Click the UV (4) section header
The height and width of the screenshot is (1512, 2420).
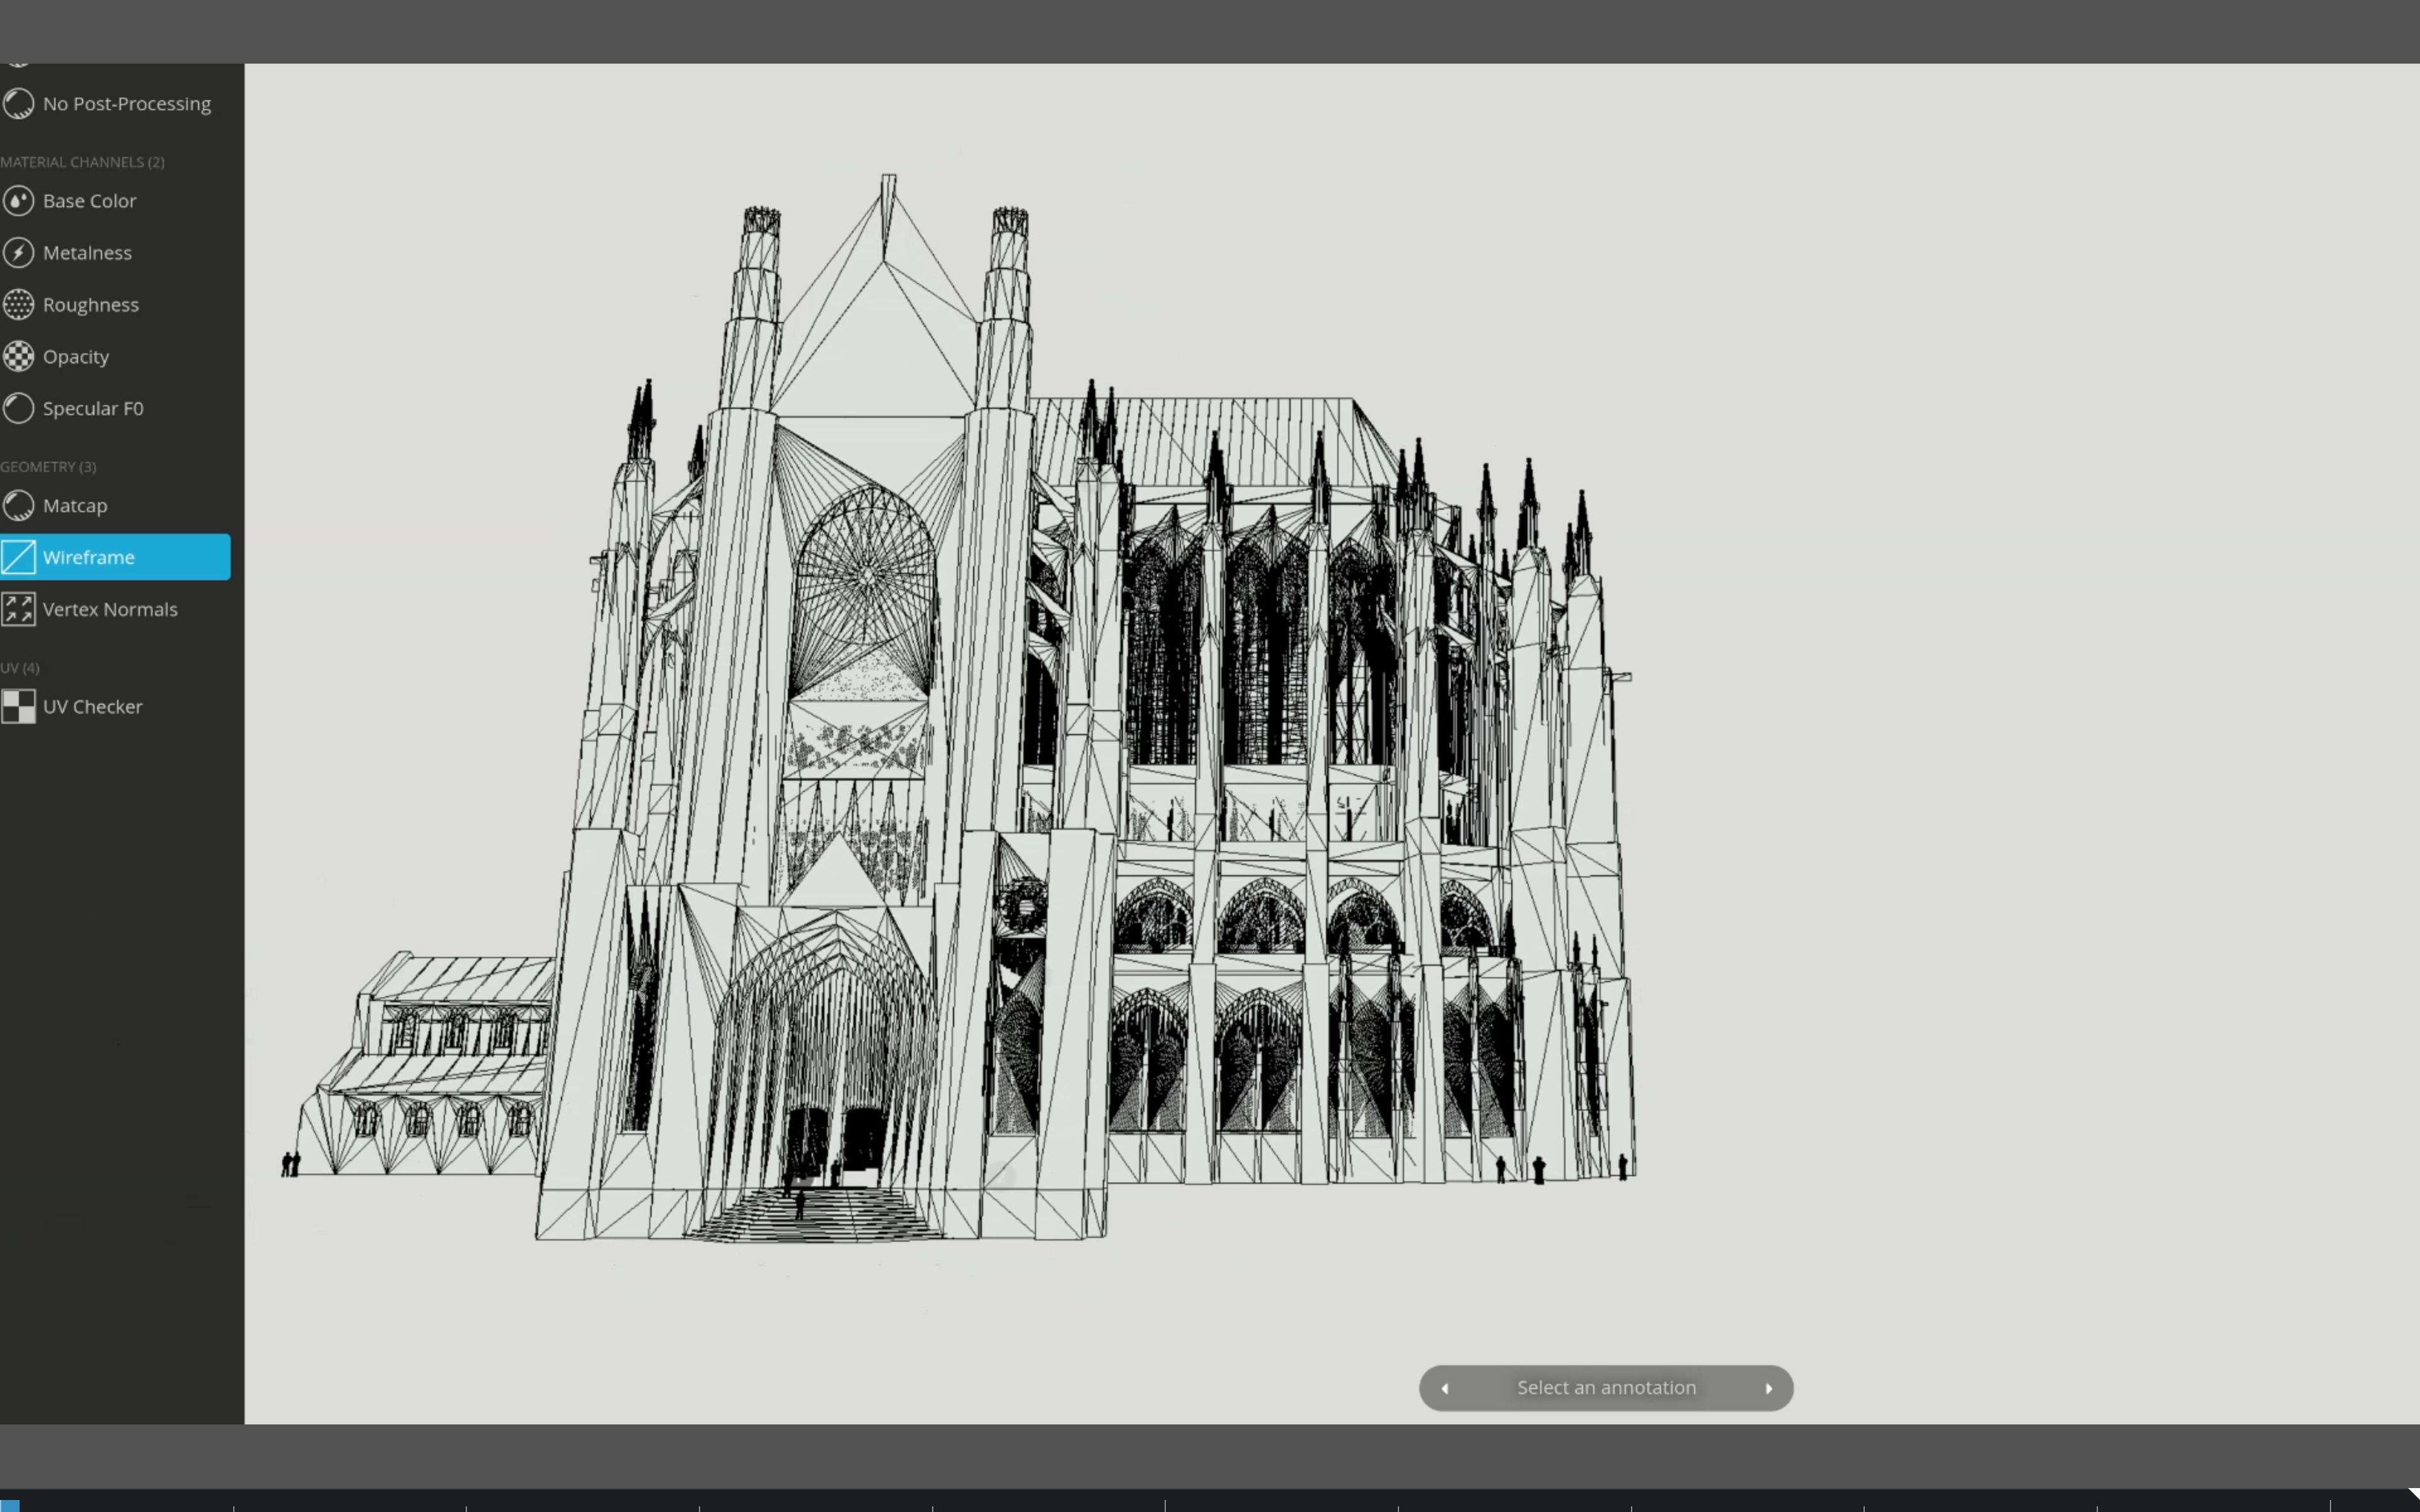click(20, 668)
